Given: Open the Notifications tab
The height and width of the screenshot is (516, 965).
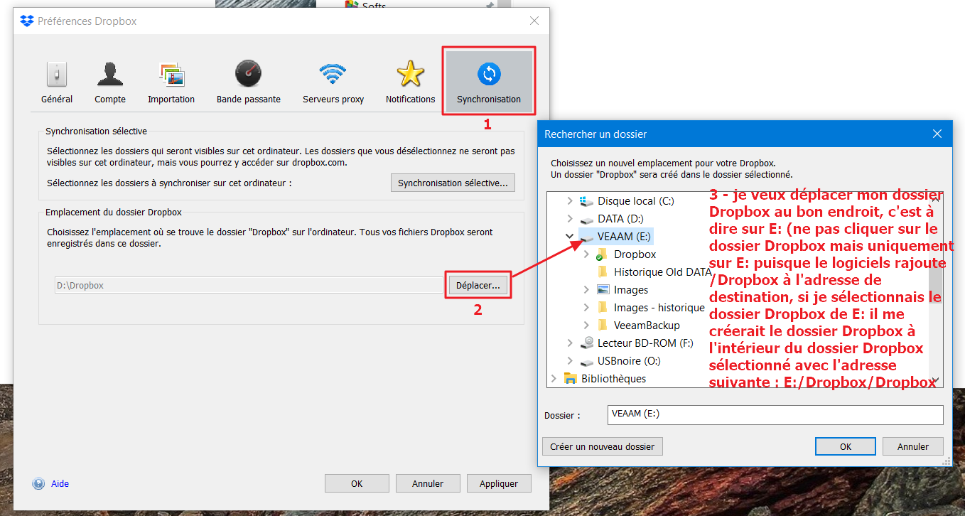Looking at the screenshot, I should point(410,82).
